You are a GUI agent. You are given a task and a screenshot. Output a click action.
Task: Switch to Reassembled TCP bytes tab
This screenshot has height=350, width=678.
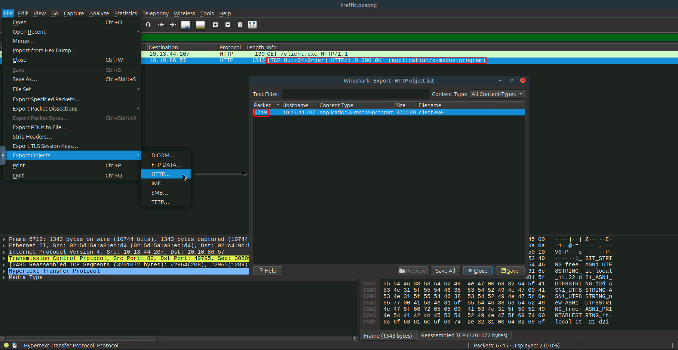(x=464, y=335)
